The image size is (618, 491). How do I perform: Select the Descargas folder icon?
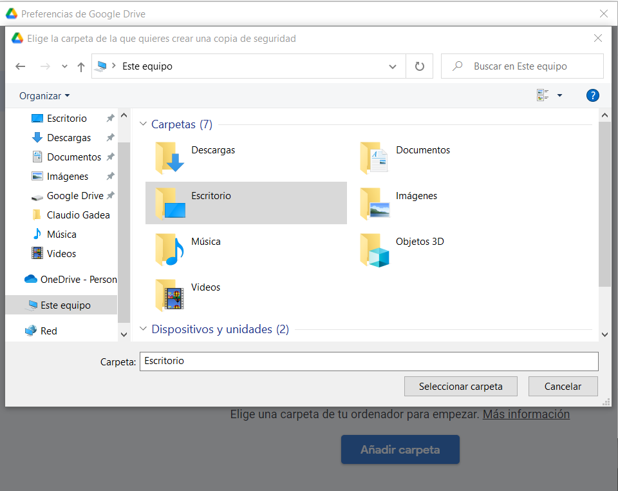(x=169, y=158)
